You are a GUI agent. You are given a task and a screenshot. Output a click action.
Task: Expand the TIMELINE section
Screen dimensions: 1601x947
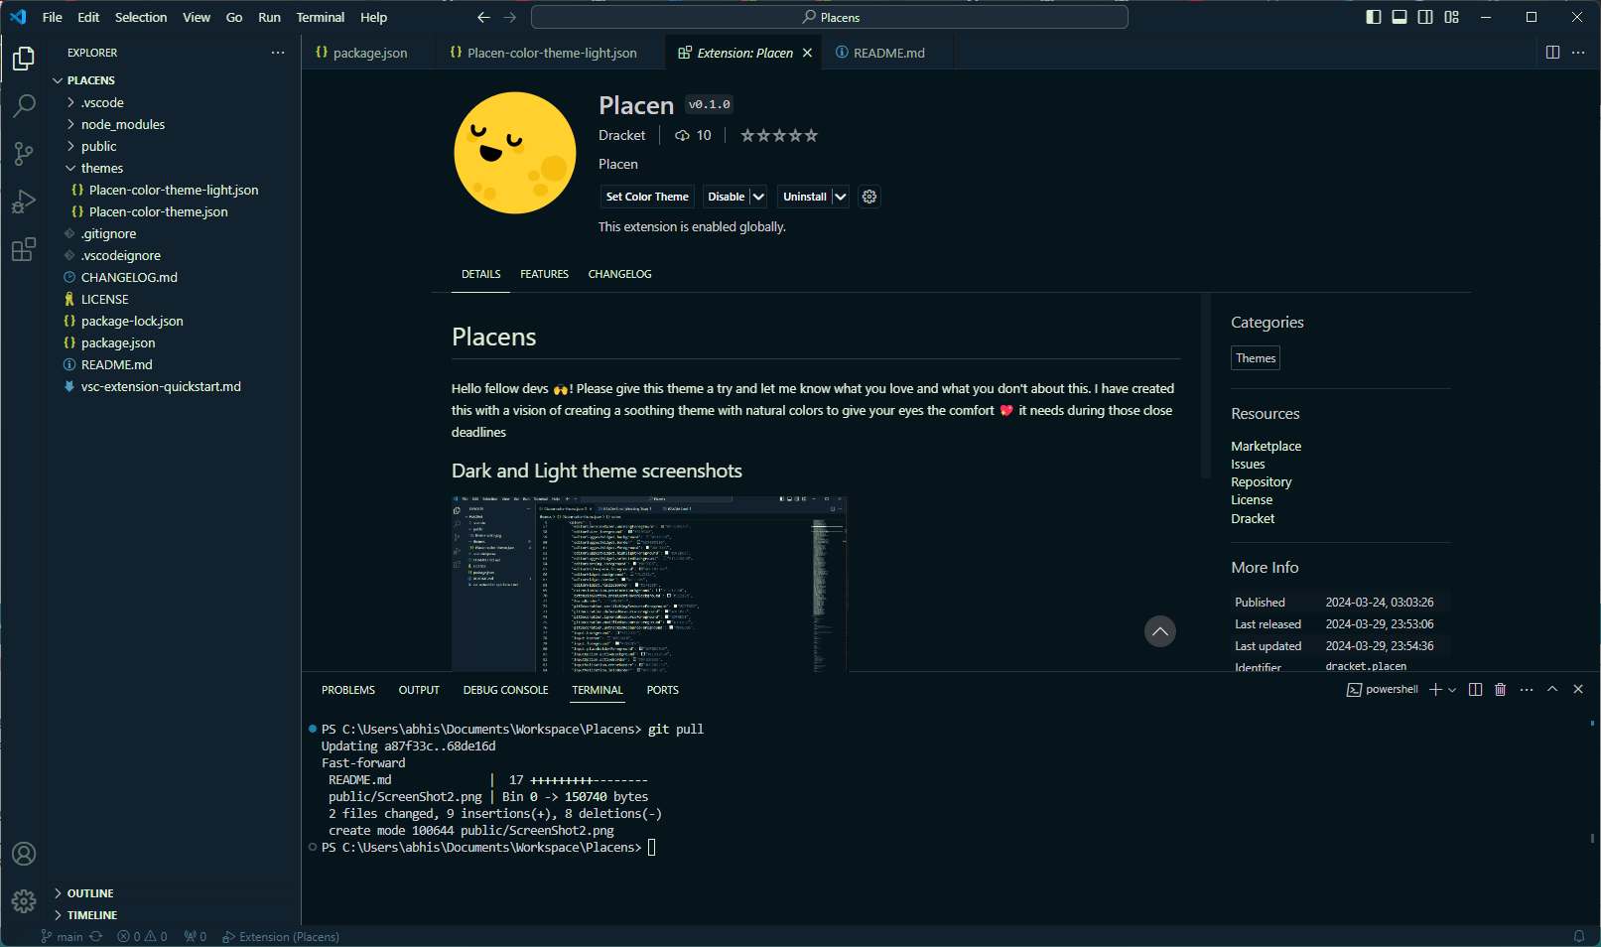coord(172,915)
